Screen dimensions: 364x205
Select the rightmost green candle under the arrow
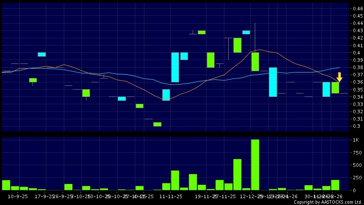335,87
